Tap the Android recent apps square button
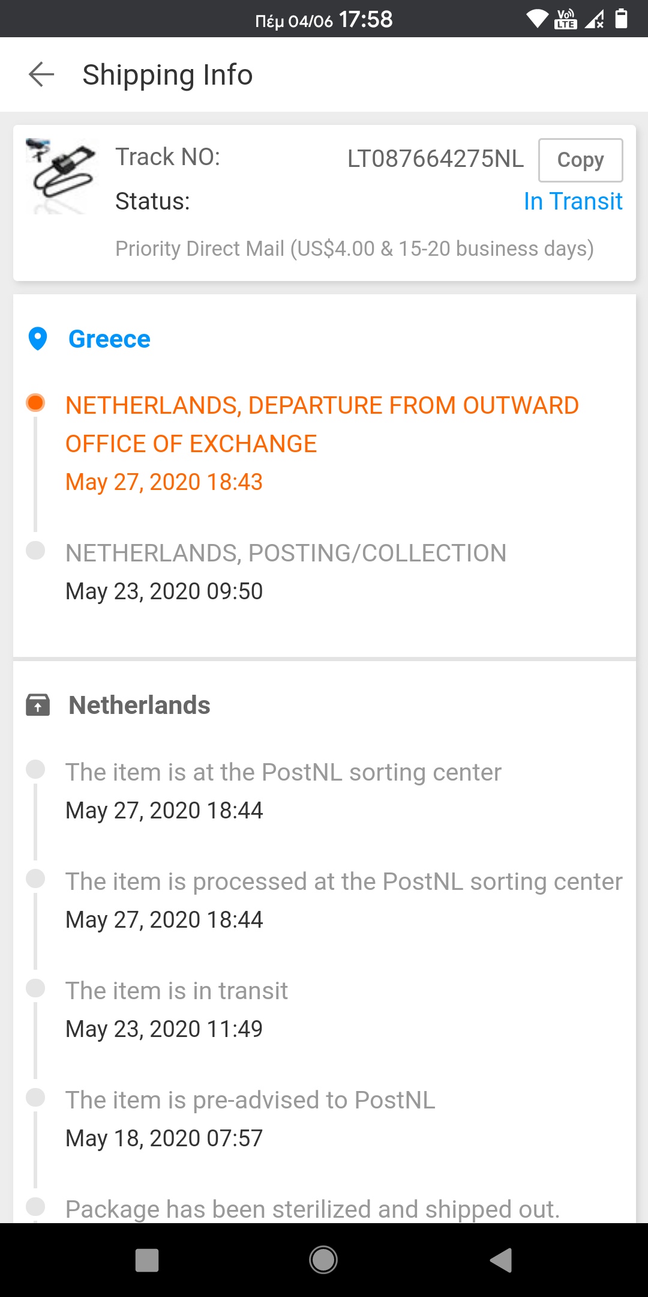The image size is (648, 1297). click(147, 1260)
